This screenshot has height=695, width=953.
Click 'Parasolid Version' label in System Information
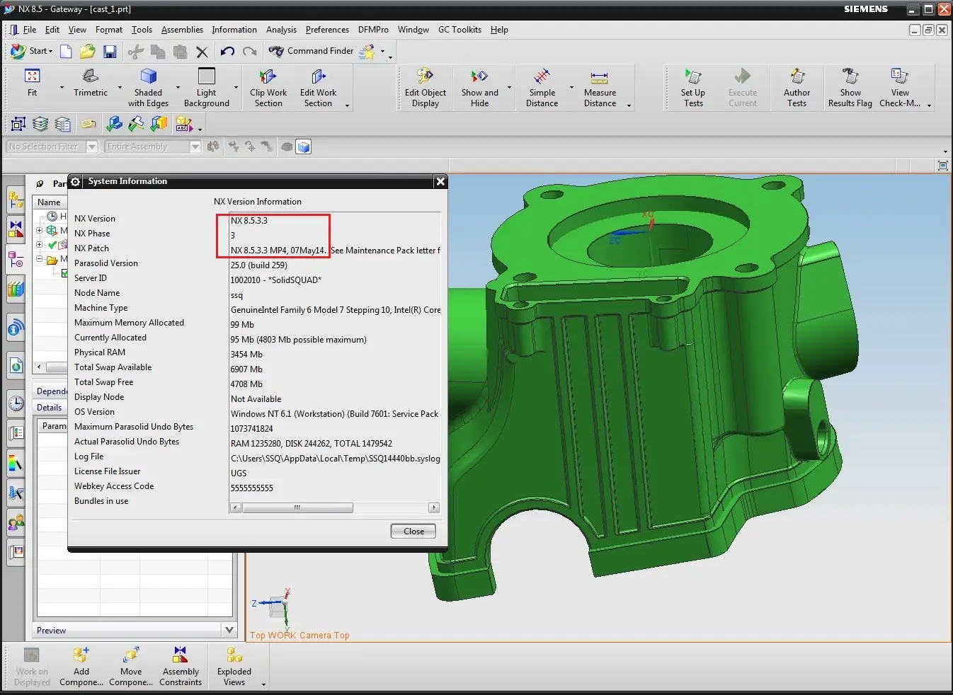(x=106, y=263)
